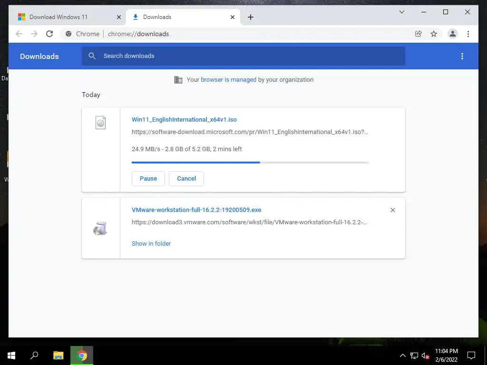Pause the Win11 ISO download
The height and width of the screenshot is (365, 487).
pos(148,179)
